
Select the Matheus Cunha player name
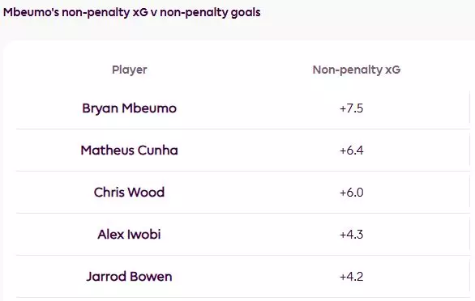click(x=130, y=150)
